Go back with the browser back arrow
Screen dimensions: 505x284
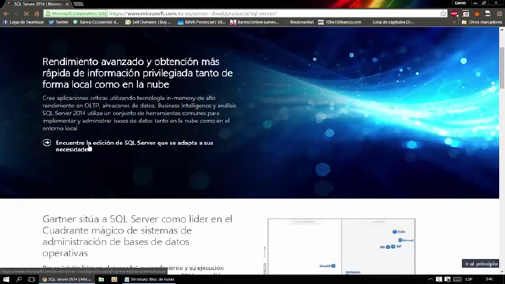pyautogui.click(x=6, y=13)
